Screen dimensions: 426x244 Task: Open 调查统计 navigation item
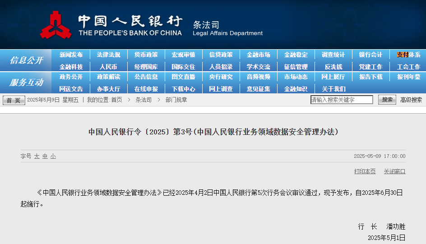[333, 55]
